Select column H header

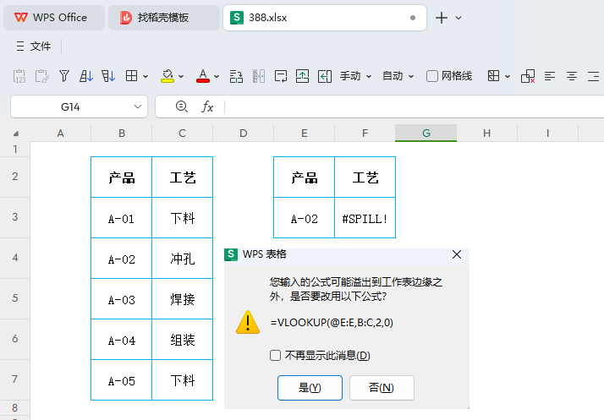click(487, 134)
